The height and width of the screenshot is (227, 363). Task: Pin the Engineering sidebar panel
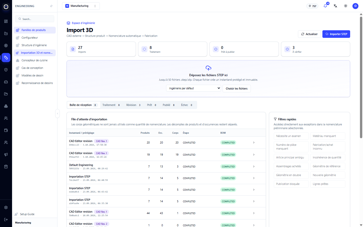pyautogui.click(x=51, y=6)
